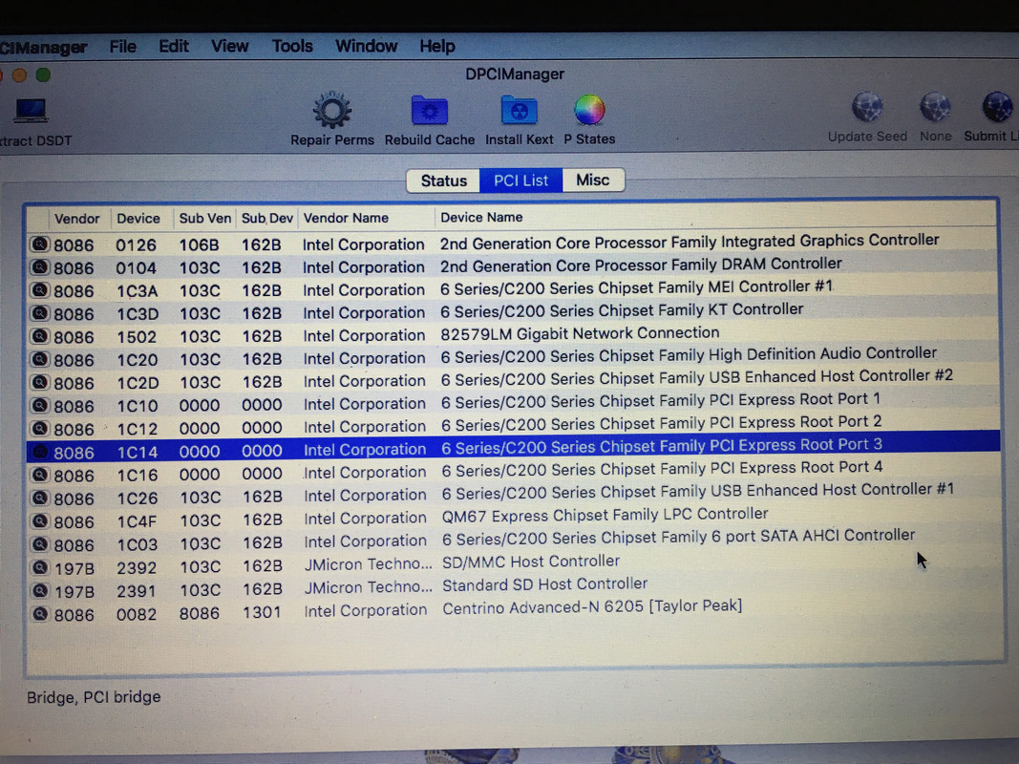
Task: Sort by the Sub Ven column header
Action: point(204,219)
